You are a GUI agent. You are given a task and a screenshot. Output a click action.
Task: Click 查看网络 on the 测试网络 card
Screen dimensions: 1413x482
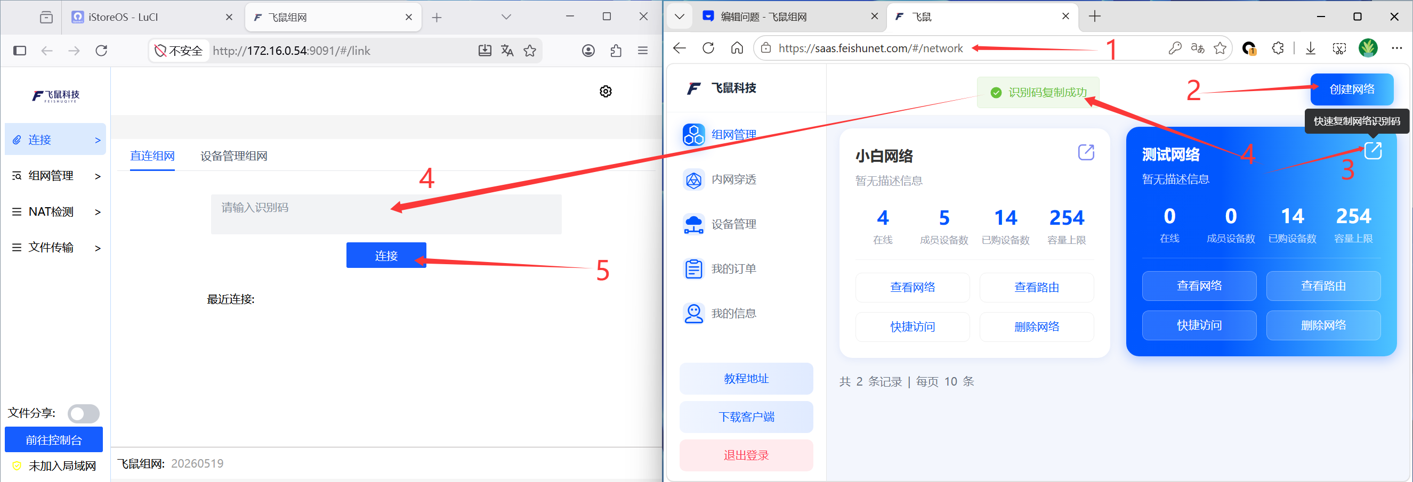pos(1199,285)
